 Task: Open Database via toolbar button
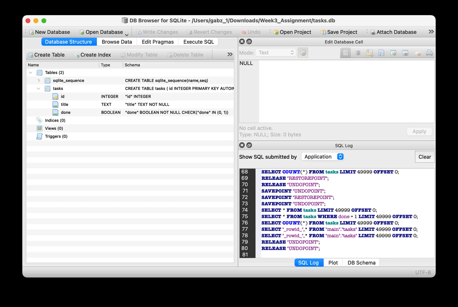point(101,32)
